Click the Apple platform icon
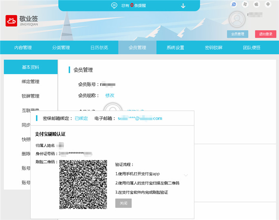Screen dimensions: 279x220 256,4
